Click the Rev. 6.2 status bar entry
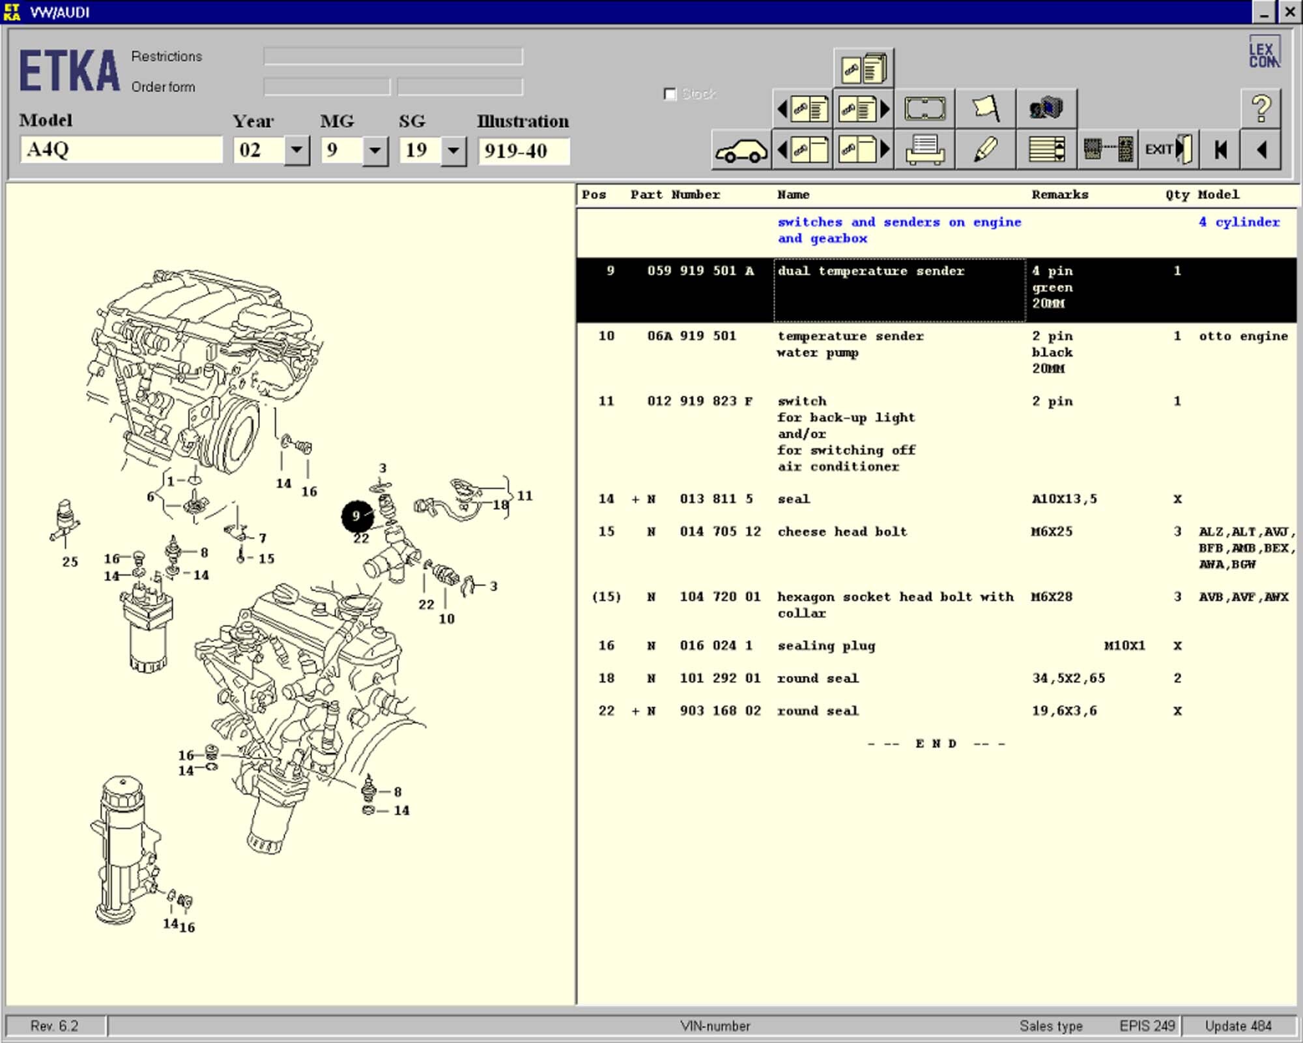The height and width of the screenshot is (1043, 1303). point(55,1026)
